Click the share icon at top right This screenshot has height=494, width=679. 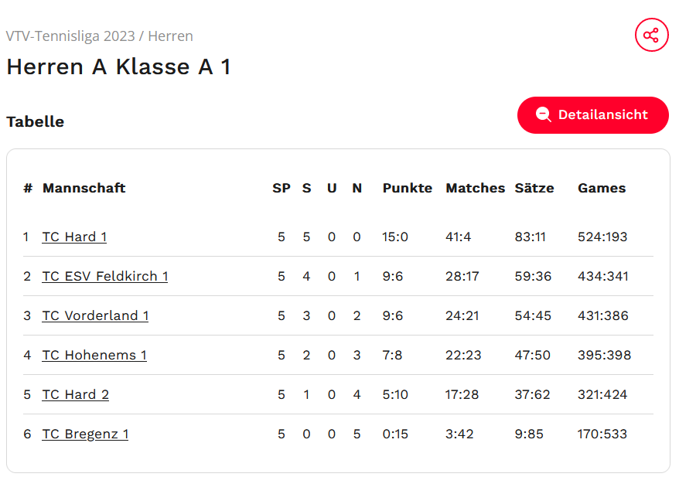coord(651,36)
